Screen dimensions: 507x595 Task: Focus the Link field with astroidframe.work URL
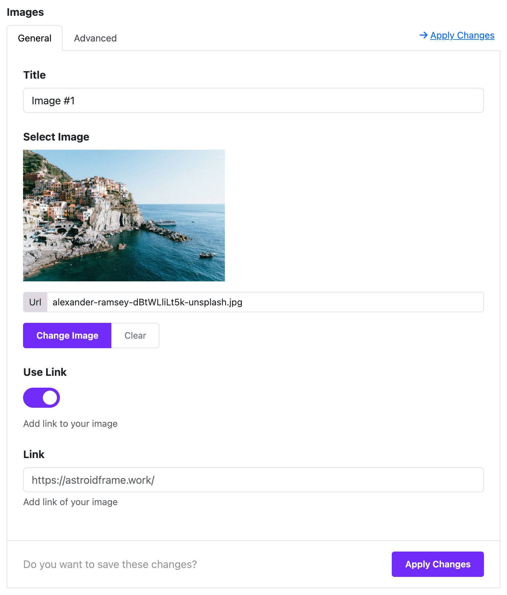(x=253, y=480)
